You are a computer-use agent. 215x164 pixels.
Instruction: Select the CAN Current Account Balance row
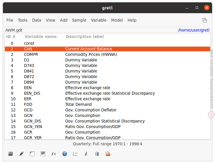108,49
